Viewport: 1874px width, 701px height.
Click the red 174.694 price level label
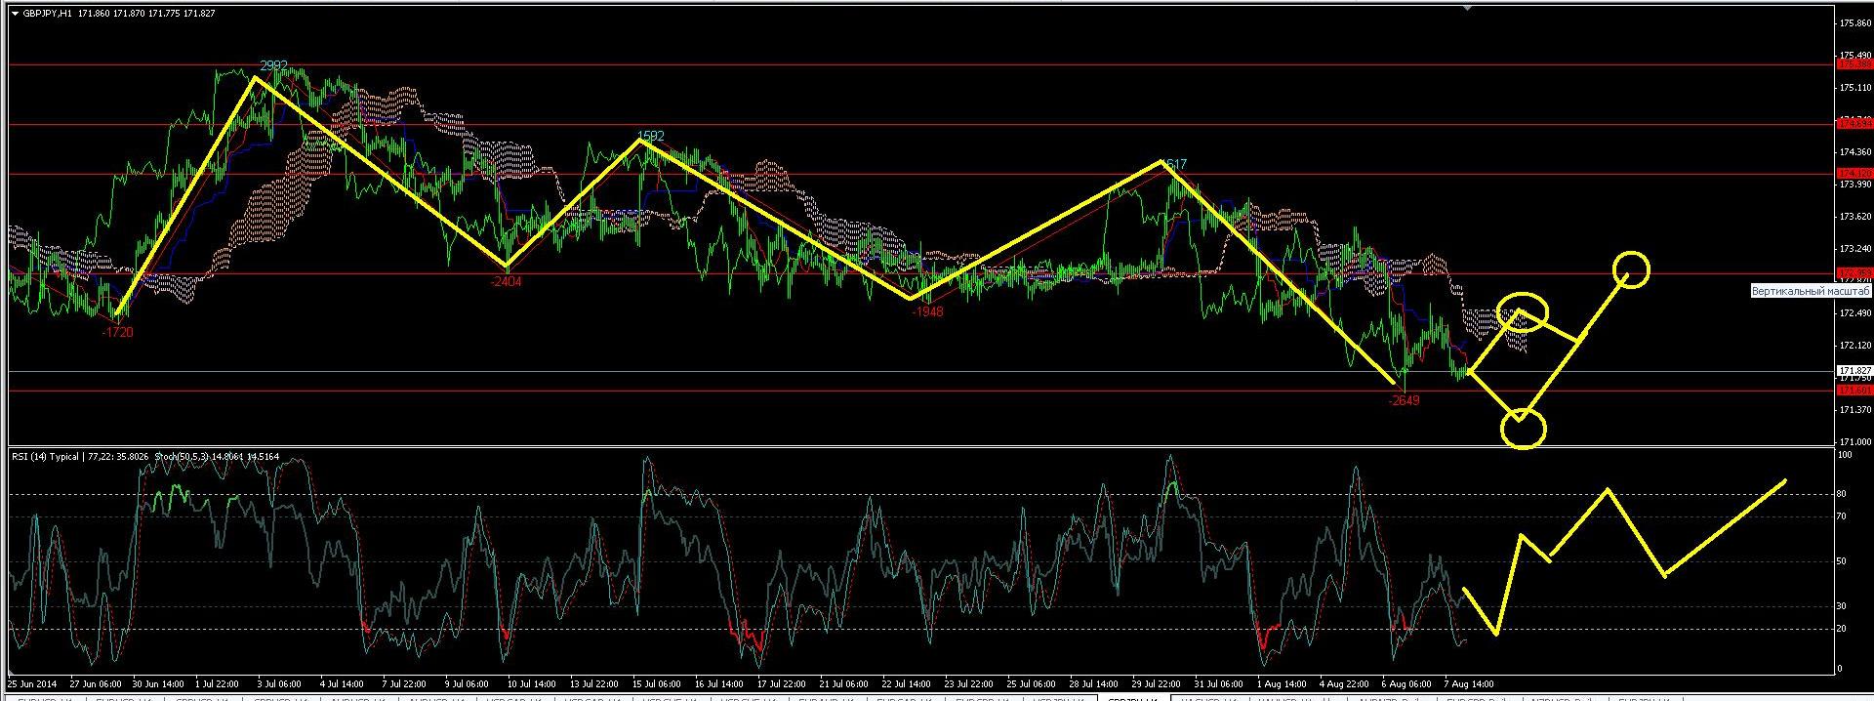(1854, 124)
